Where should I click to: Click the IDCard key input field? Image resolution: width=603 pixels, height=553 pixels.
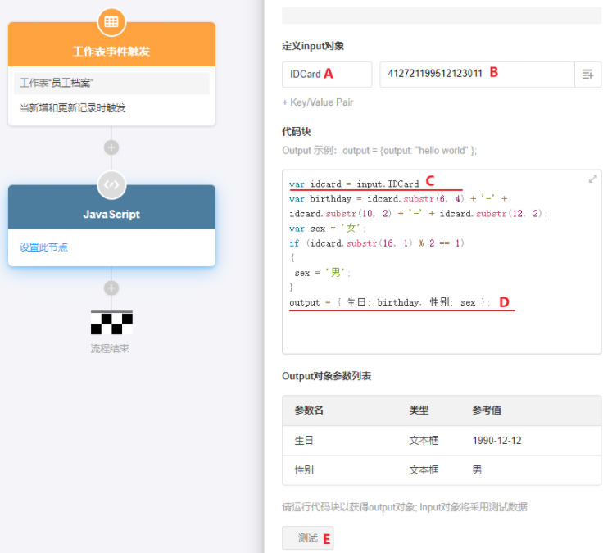click(x=327, y=75)
